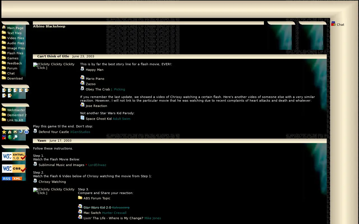Viewport: 359px width, 224px height.
Task: Open the Main Page sidebar link
Action: pos(15,28)
